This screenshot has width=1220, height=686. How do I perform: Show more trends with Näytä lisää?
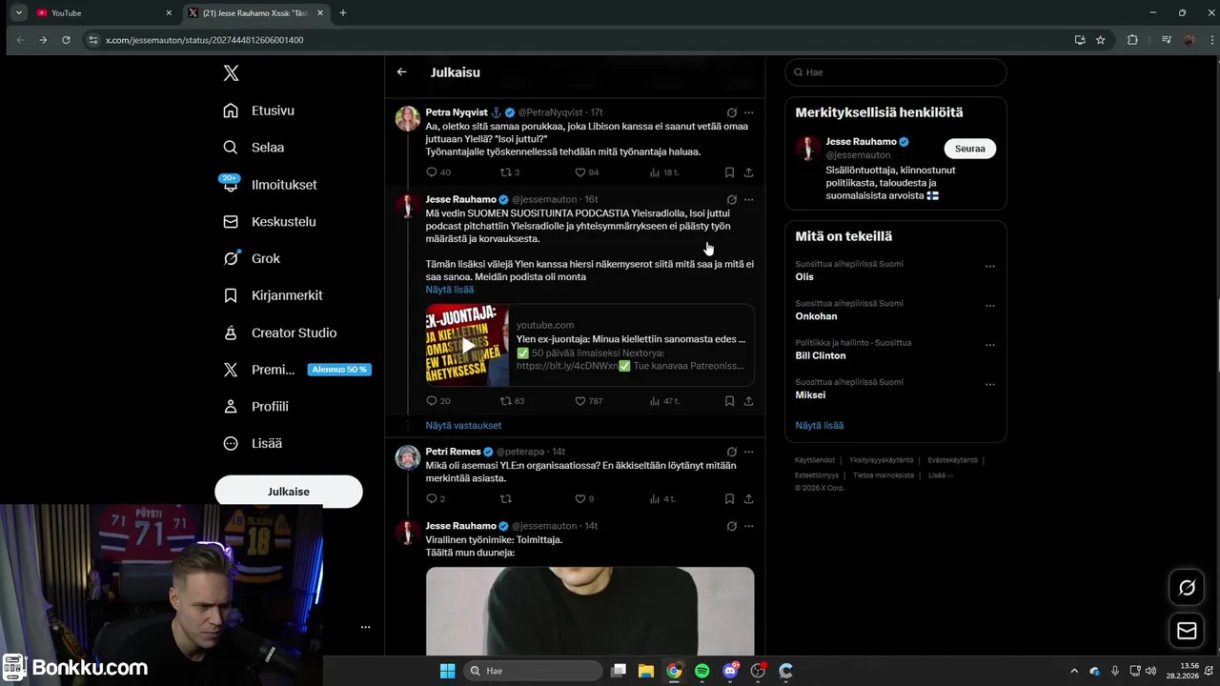[820, 426]
